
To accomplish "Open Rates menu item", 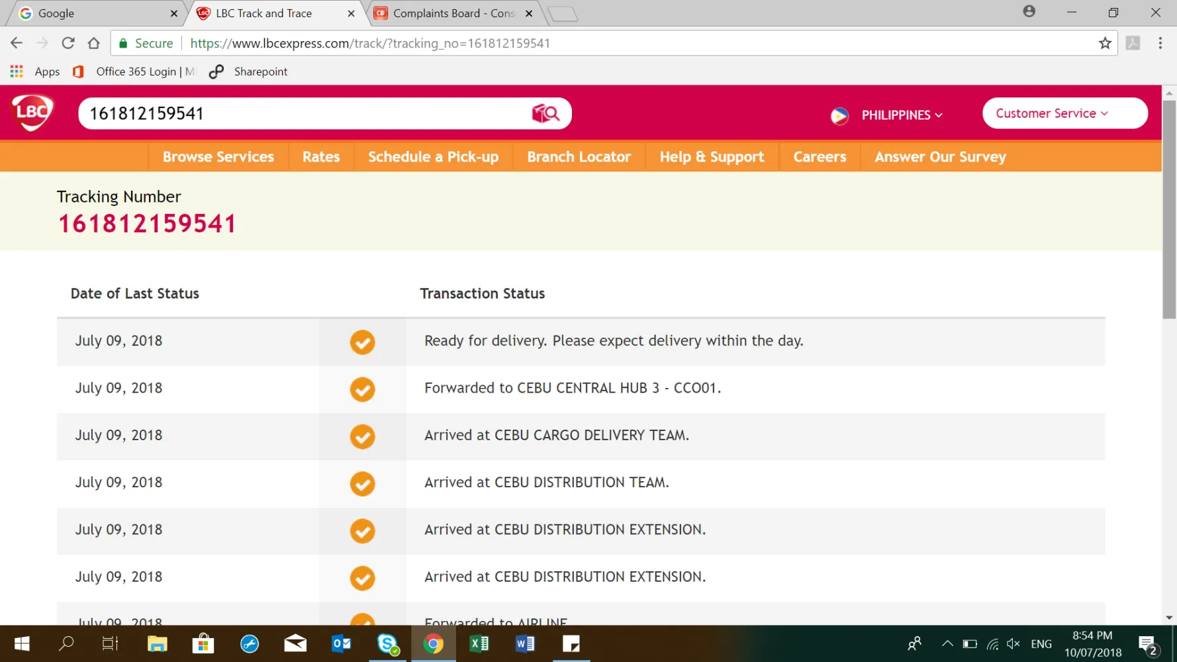I will pos(321,157).
